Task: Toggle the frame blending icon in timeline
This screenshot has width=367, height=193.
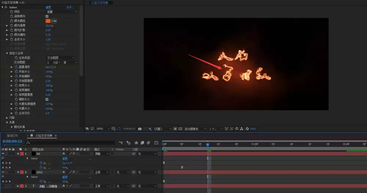Action: coord(142,143)
